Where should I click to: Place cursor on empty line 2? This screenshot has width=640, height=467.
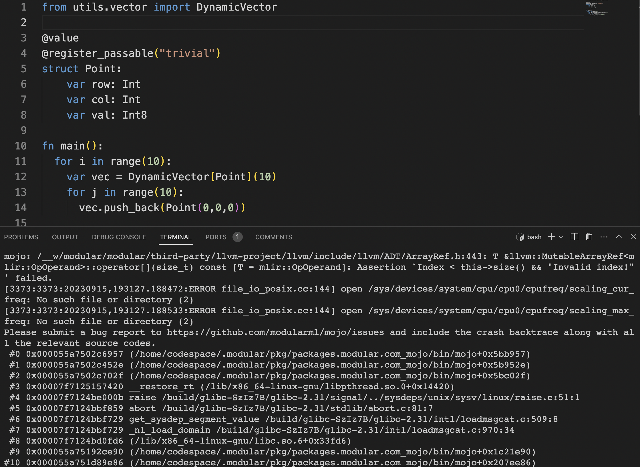pyautogui.click(x=313, y=22)
